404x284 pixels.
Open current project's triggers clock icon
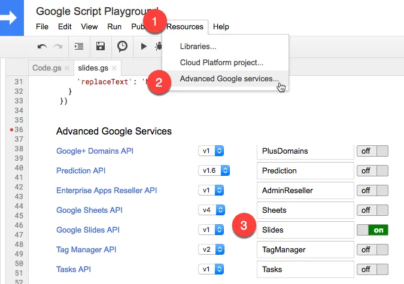point(122,46)
